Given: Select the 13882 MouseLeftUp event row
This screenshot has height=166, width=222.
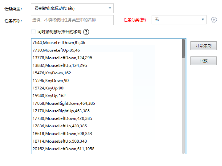Looking at the screenshot, I should pyautogui.click(x=59, y=65).
